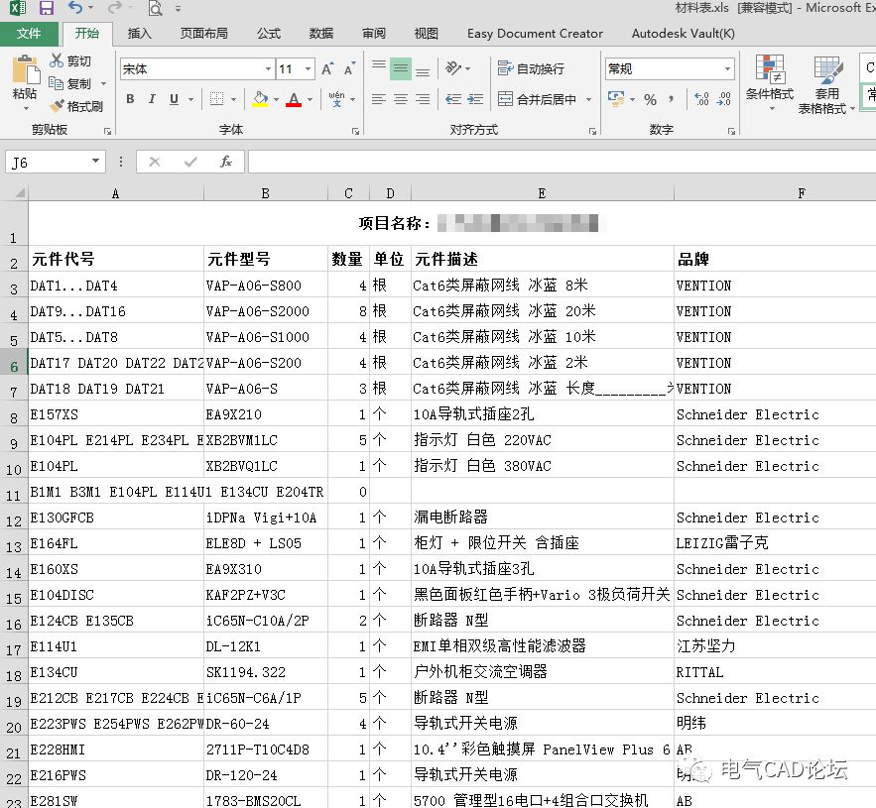
Task: Increase font size with the large A icon
Action: 327,68
